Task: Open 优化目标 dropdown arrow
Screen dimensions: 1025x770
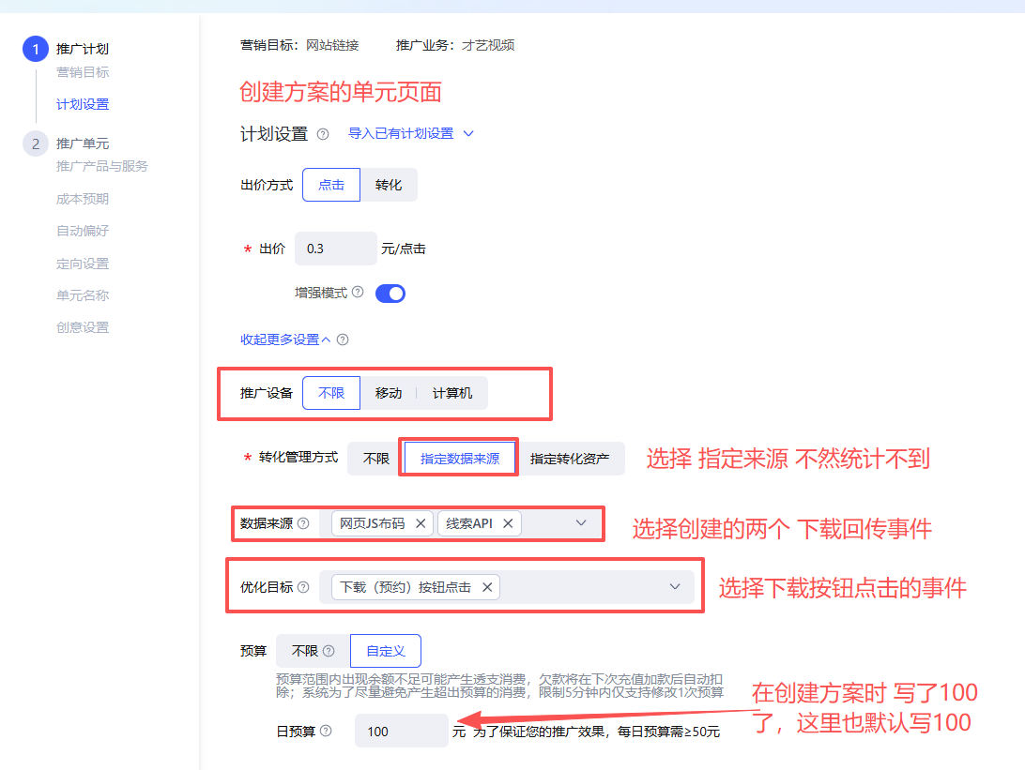Action: coord(675,587)
